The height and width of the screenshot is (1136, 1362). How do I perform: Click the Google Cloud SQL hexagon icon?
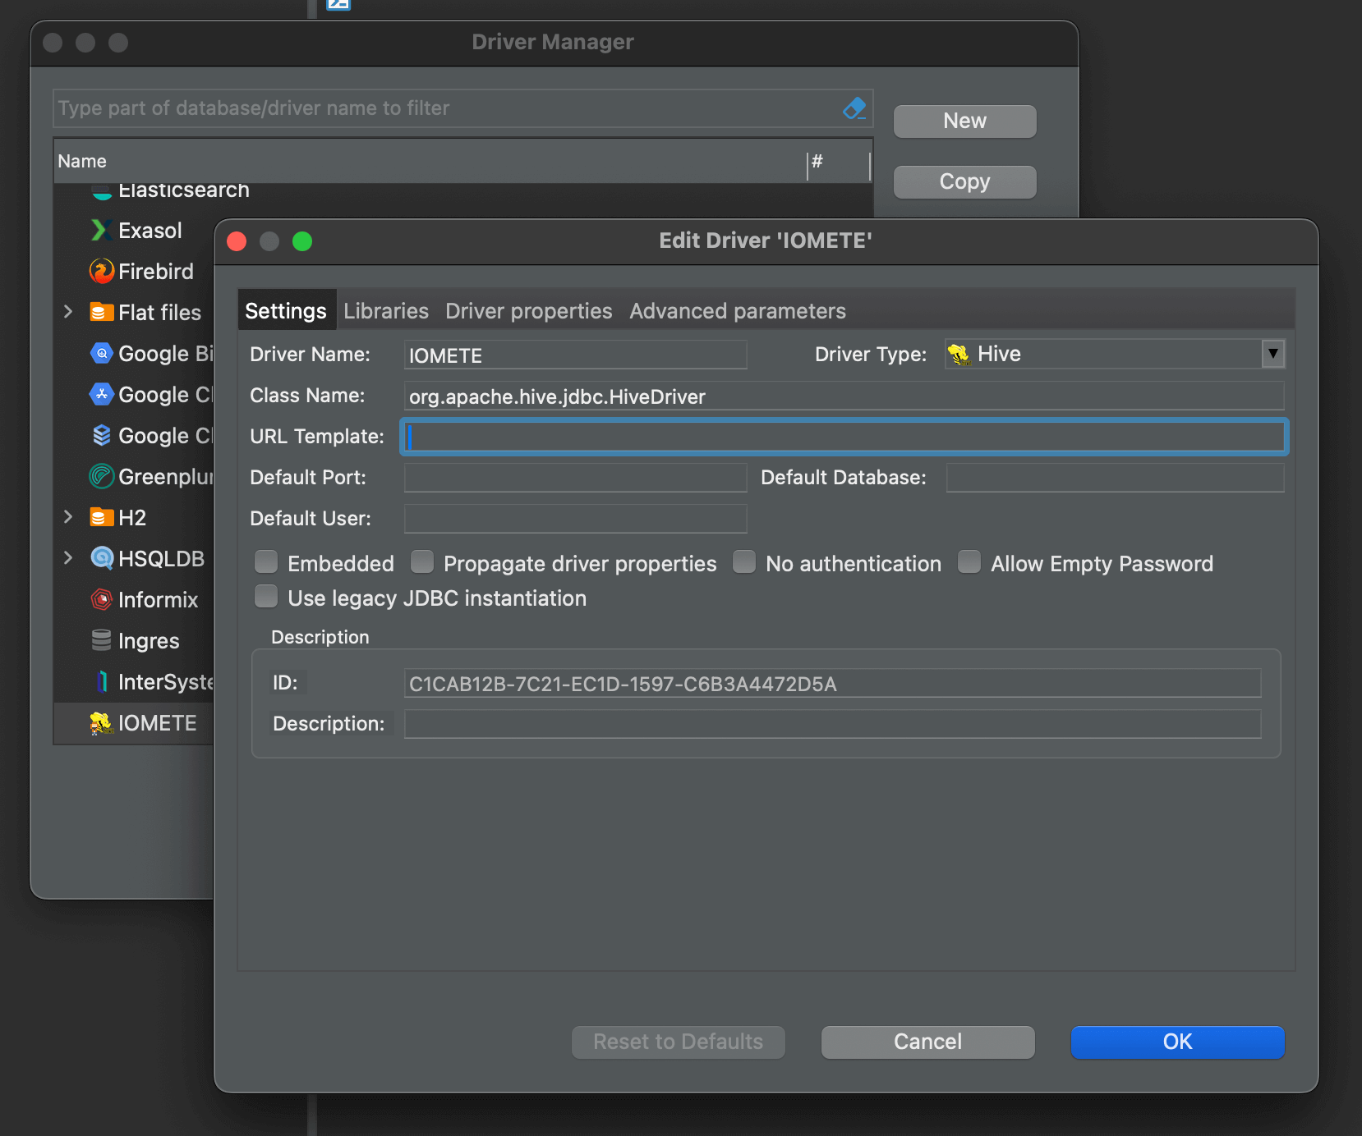click(101, 395)
